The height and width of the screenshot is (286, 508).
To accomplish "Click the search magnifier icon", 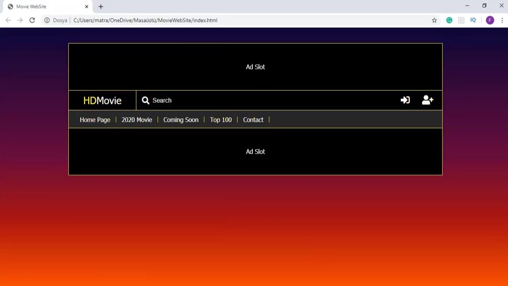I will [146, 100].
